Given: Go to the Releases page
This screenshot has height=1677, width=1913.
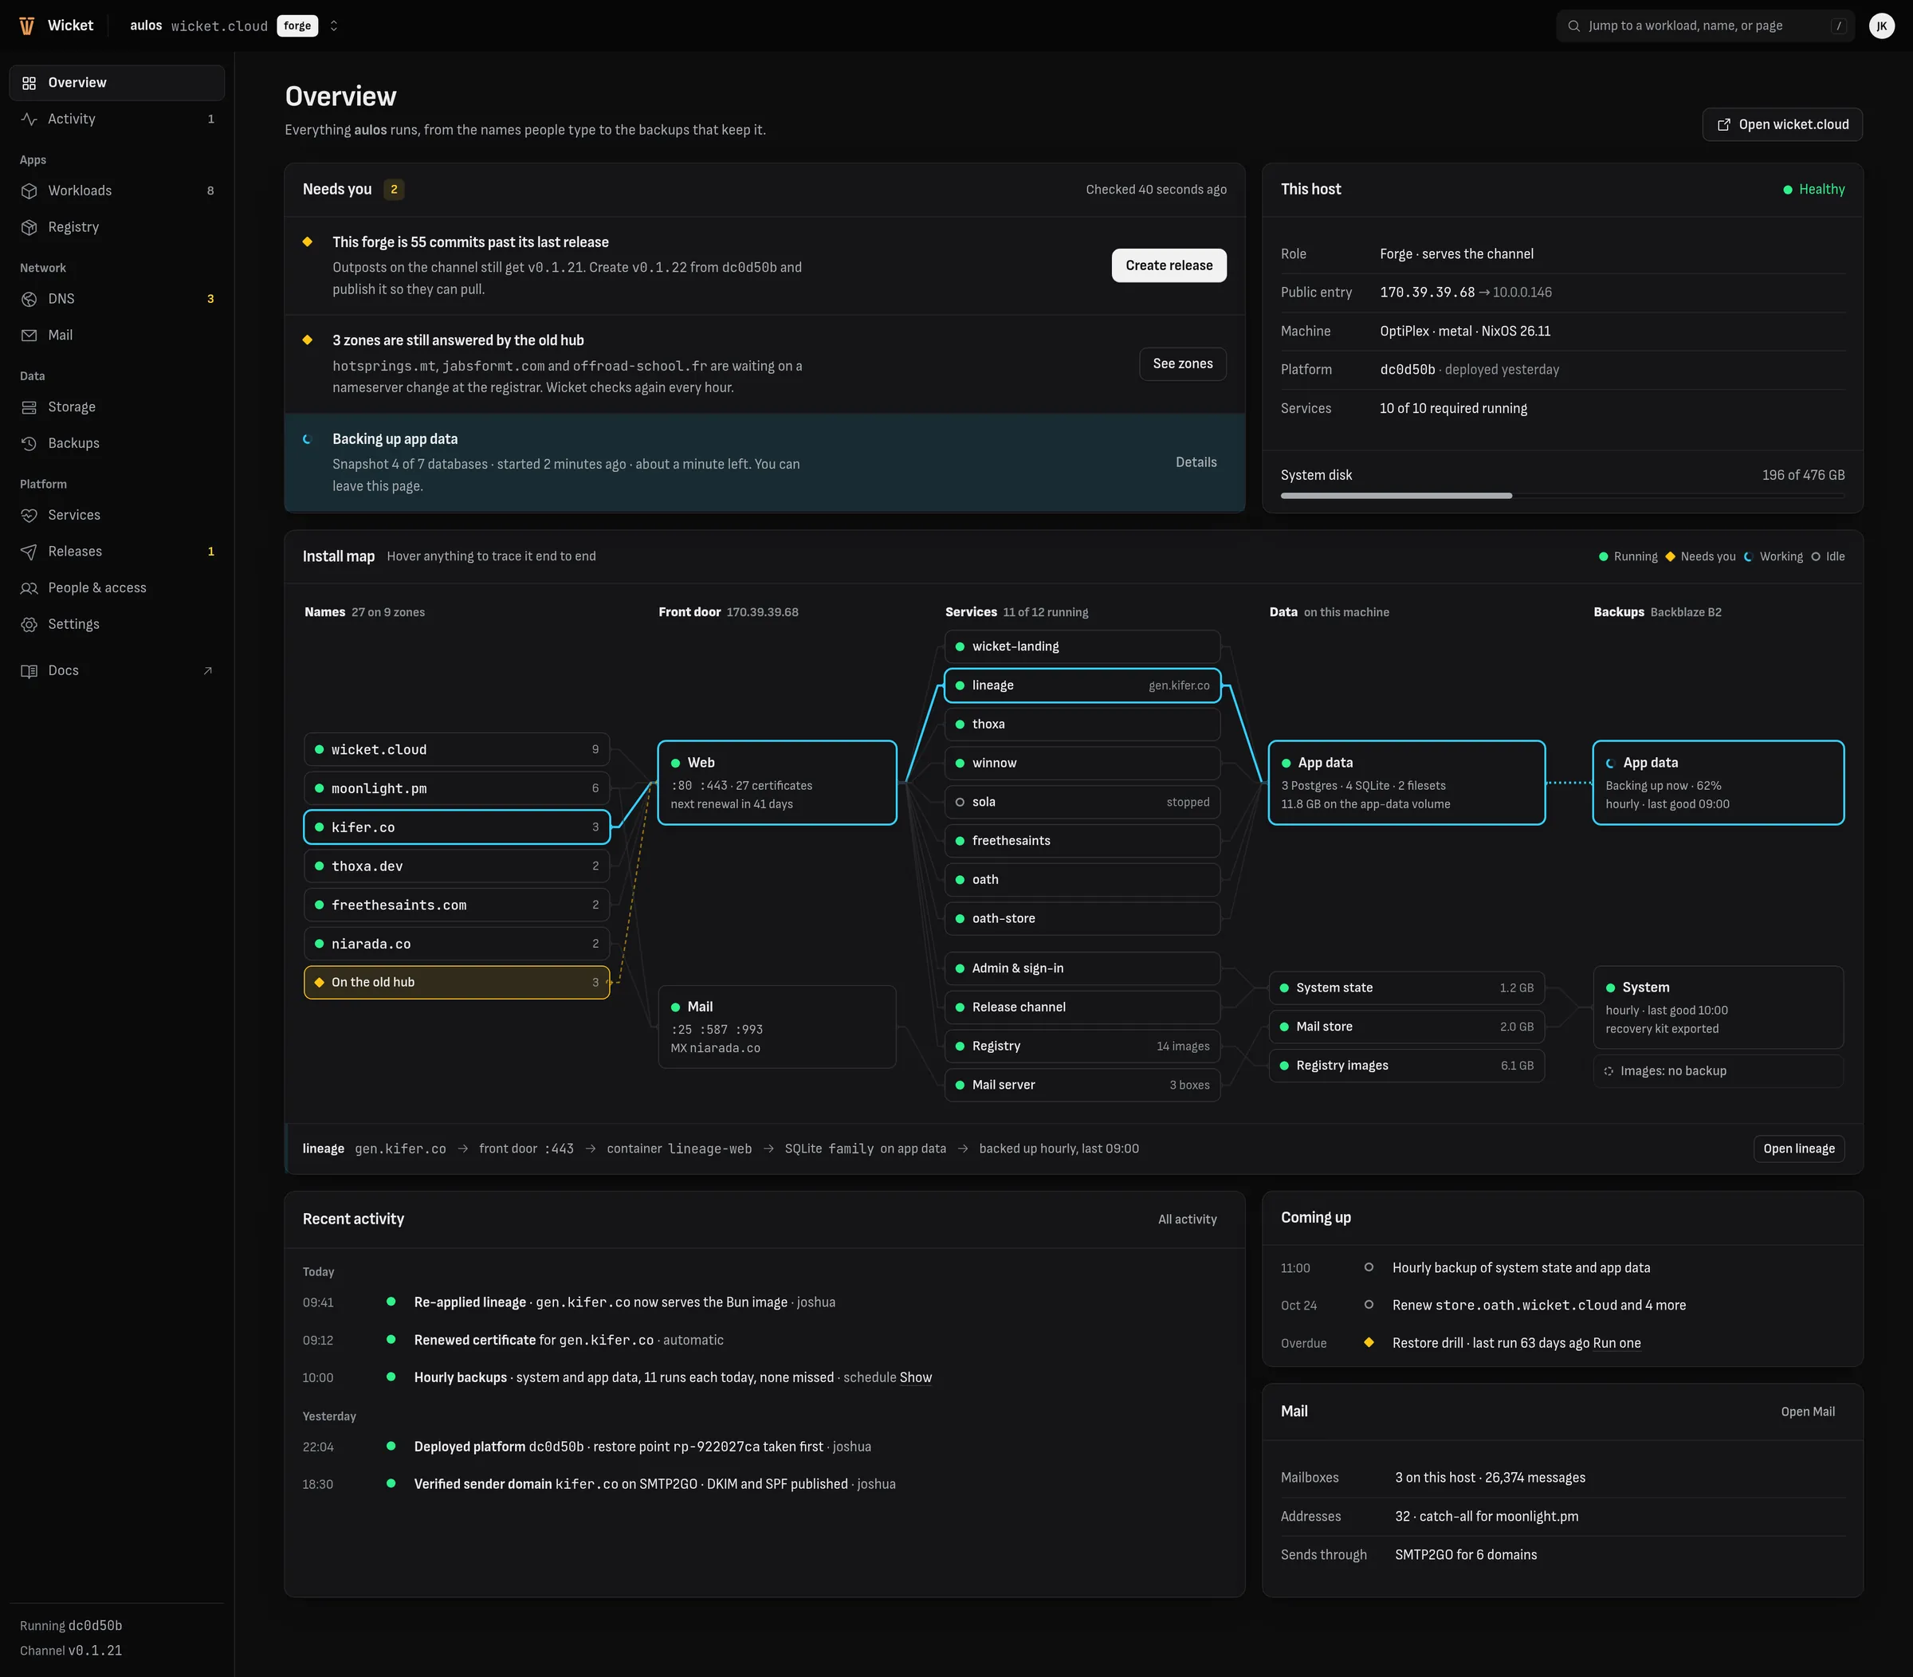Looking at the screenshot, I should 117,552.
